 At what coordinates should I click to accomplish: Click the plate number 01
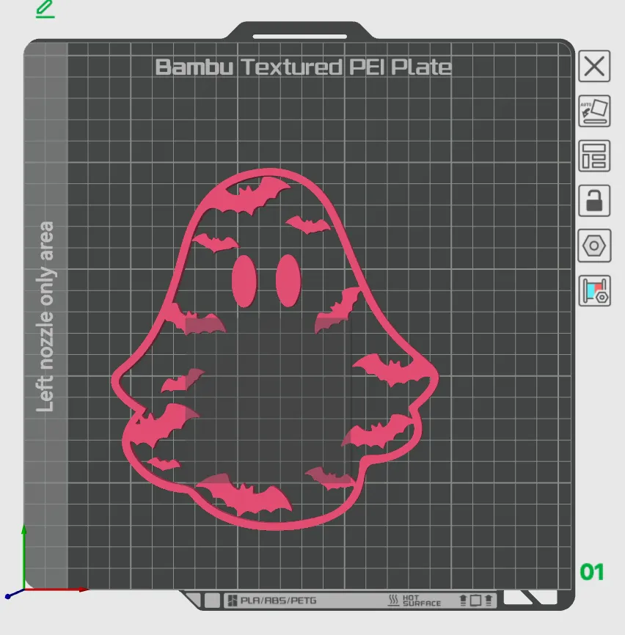click(x=592, y=572)
